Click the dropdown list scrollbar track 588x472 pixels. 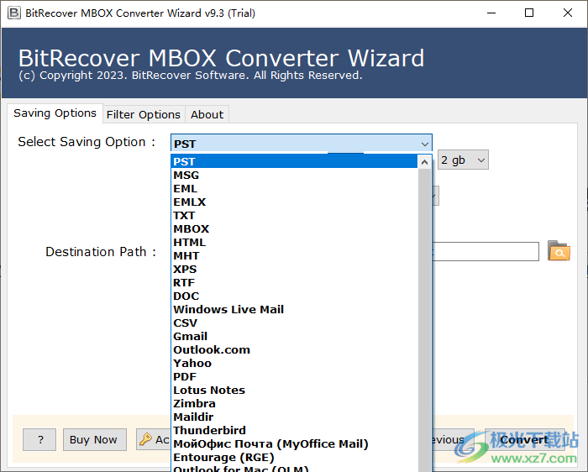(424, 318)
